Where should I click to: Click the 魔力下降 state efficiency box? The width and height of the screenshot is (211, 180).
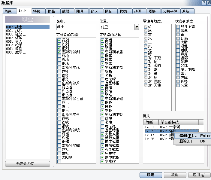pos(178,70)
